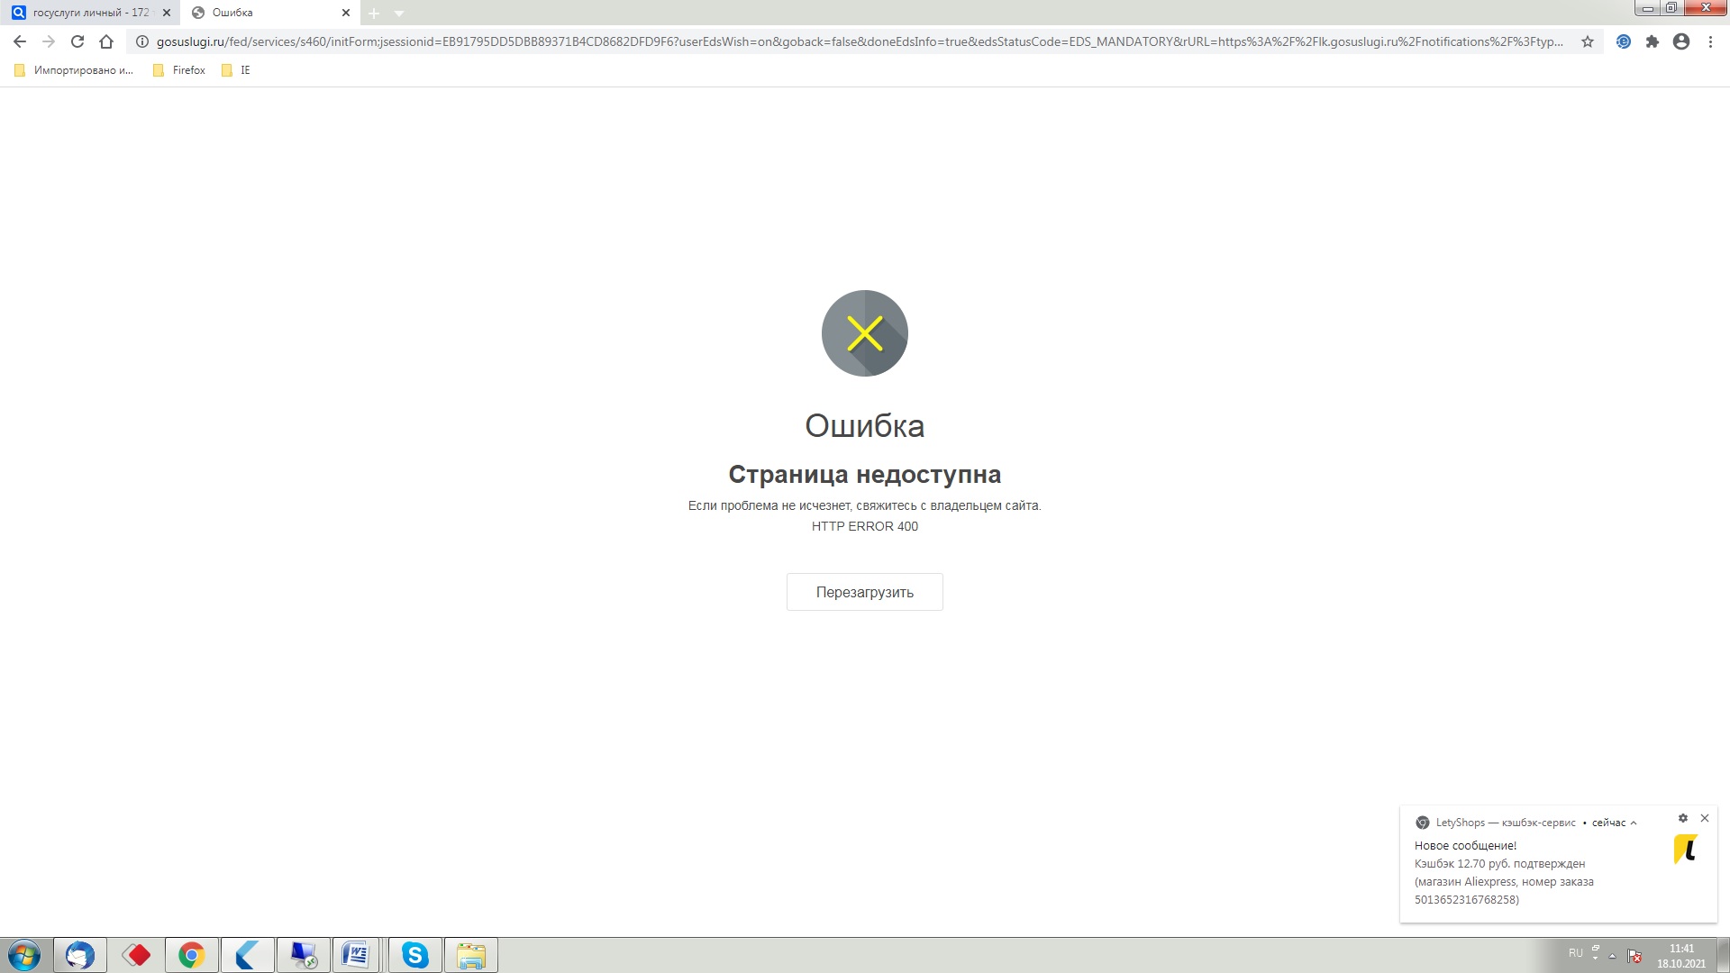Viewport: 1730px width, 973px height.
Task: Launch Skype from the taskbar
Action: coord(415,955)
